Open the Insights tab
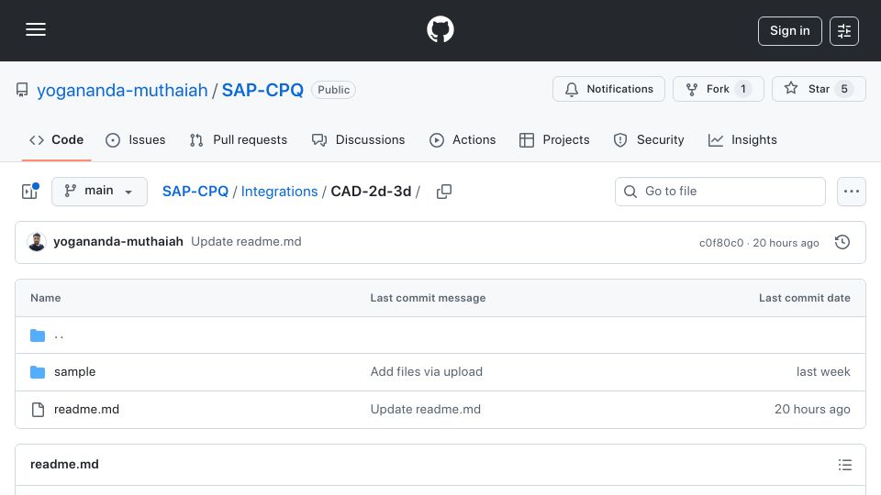Screen dimensions: 881x495 pos(742,139)
